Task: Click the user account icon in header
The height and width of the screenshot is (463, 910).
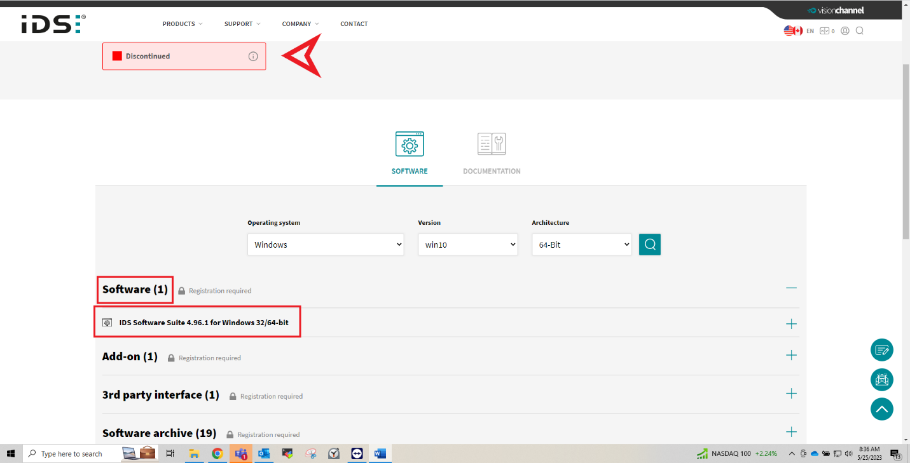Action: [845, 30]
